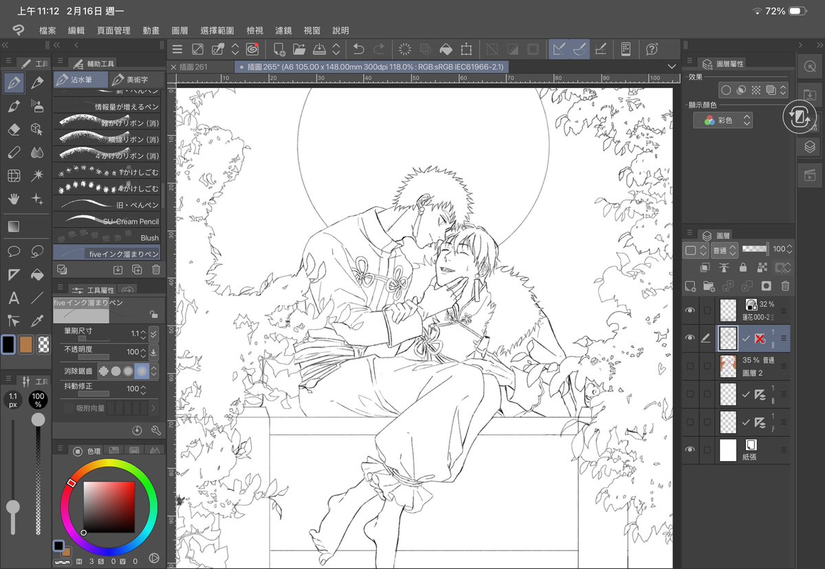Select the Eyedropper tool
825x569 pixels.
(37, 321)
